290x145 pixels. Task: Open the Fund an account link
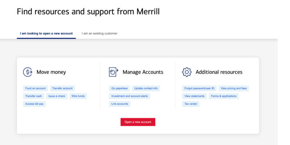tap(36, 88)
